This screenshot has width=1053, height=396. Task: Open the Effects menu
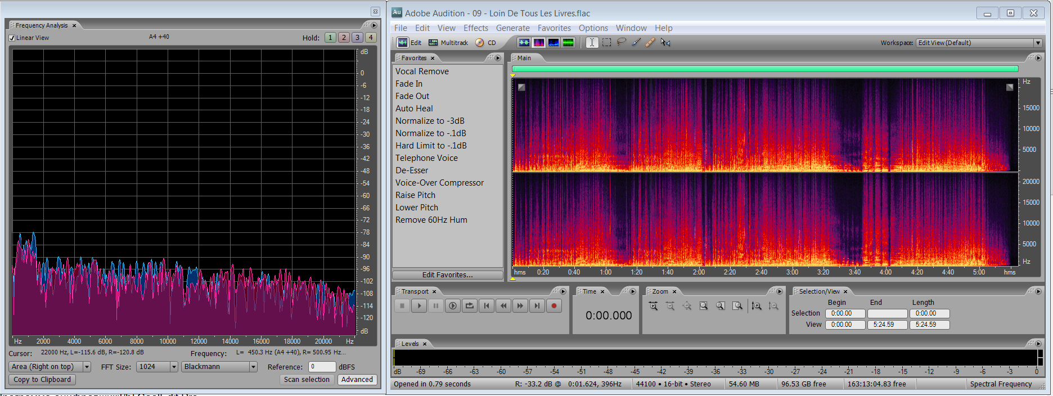(x=476, y=28)
